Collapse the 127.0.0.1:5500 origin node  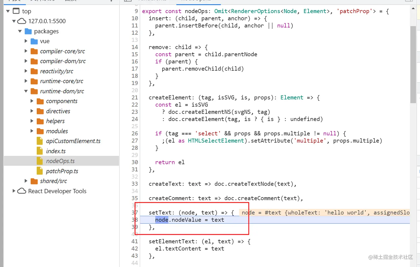14,21
